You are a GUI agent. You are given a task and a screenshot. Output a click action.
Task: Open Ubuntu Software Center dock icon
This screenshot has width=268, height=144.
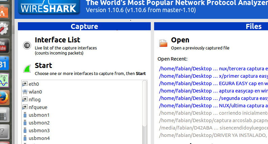[x=4, y=11]
